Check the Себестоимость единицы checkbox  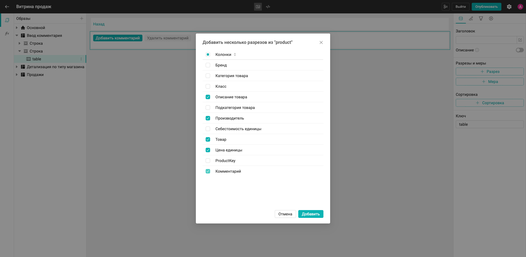(208, 129)
